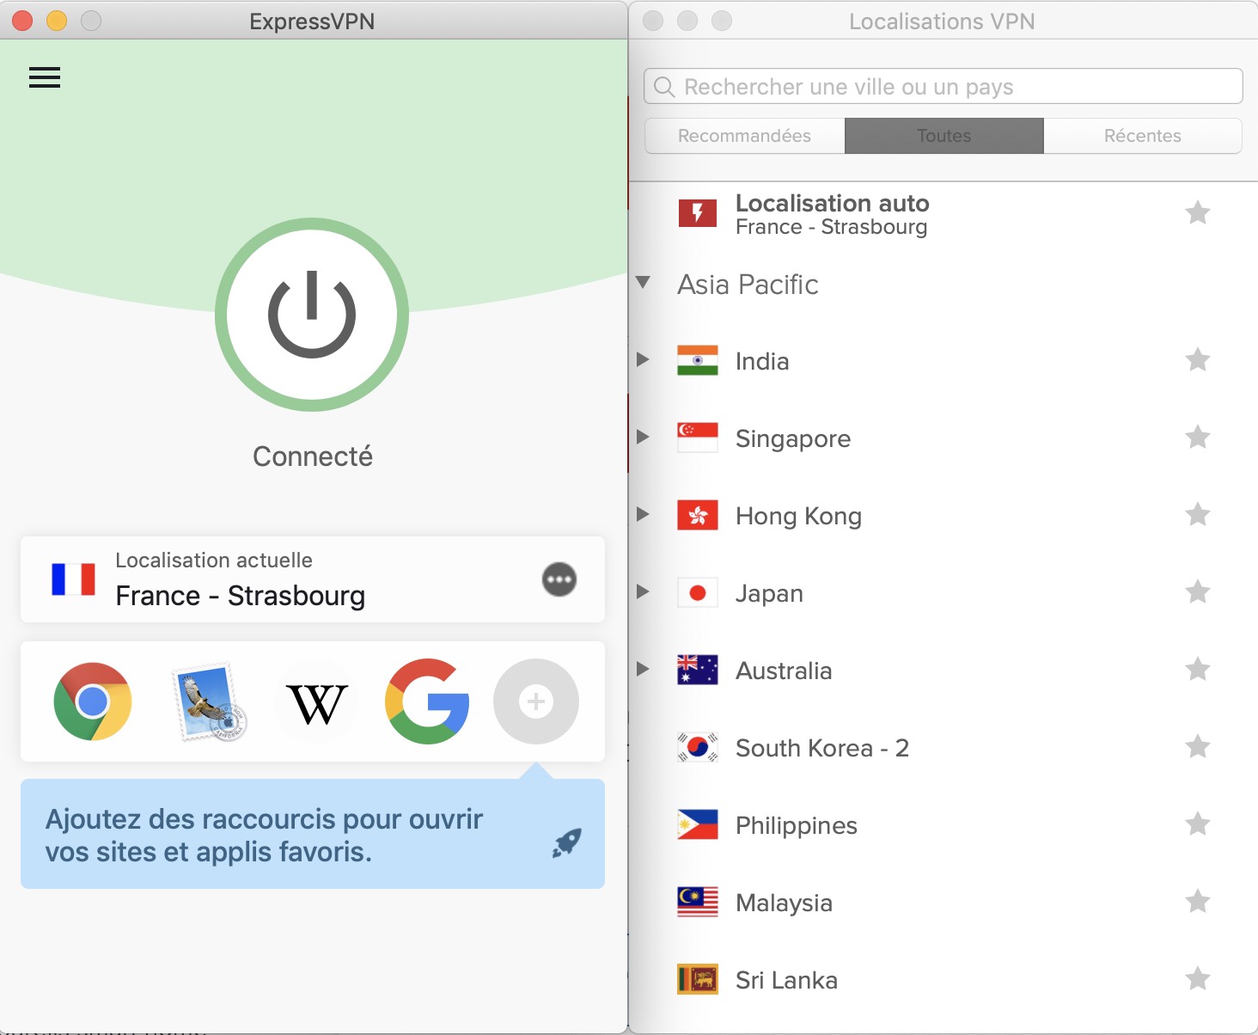Image resolution: width=1258 pixels, height=1035 pixels.
Task: Open the hamburger menu in ExpressVPN
Action: point(45,77)
